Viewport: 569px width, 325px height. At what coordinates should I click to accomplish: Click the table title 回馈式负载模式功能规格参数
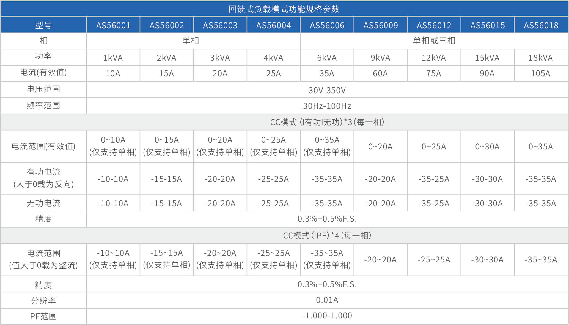284,9
